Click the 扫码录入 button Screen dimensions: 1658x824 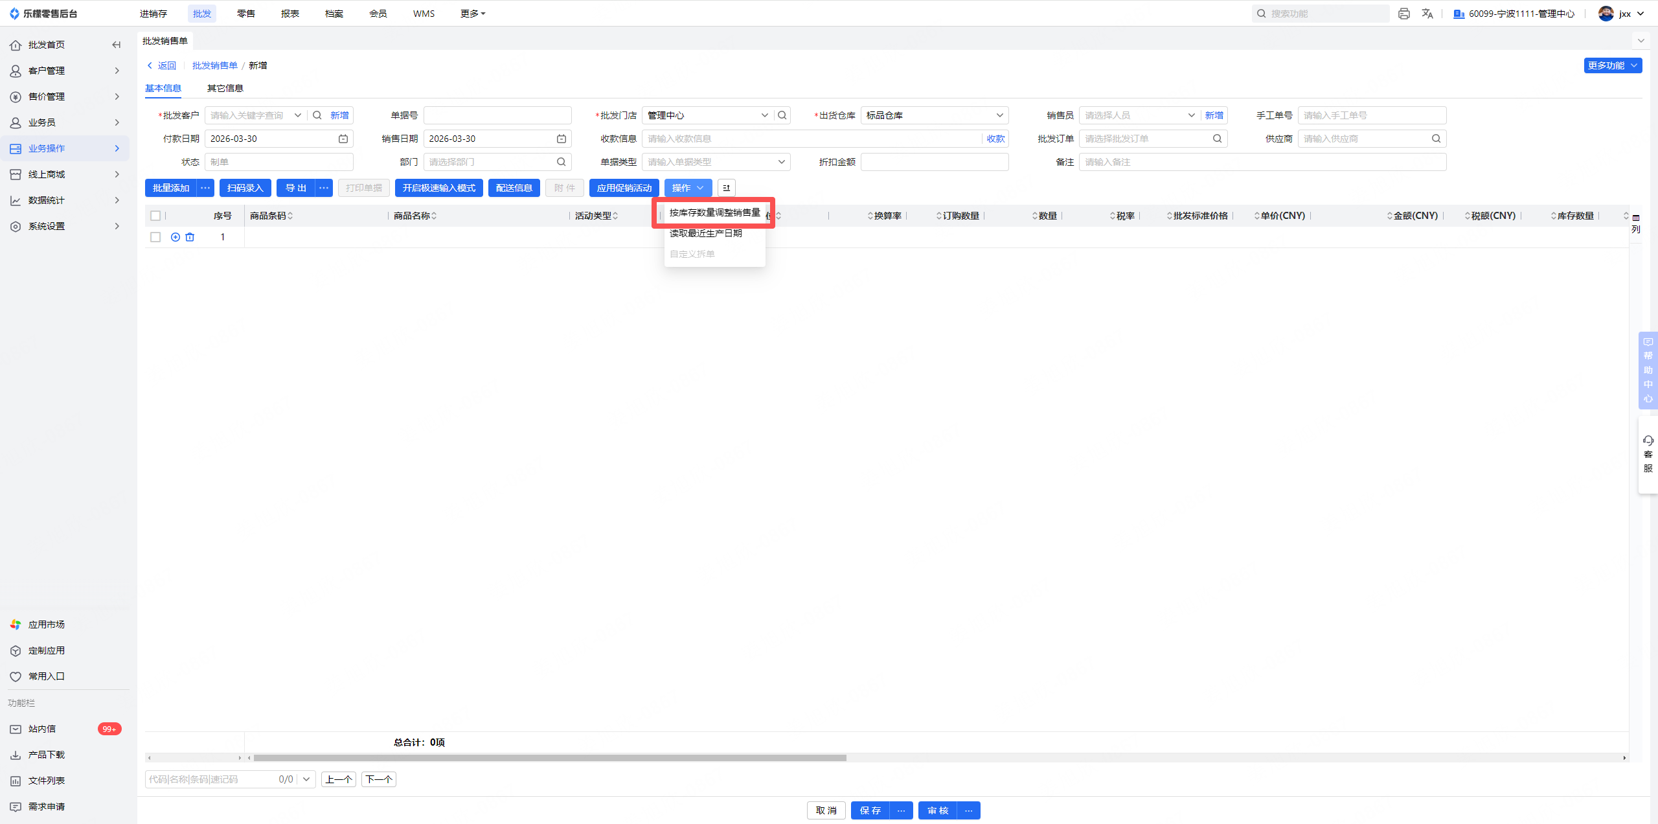(x=245, y=188)
